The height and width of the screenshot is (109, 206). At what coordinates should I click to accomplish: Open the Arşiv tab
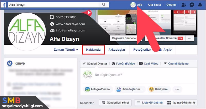click(165, 50)
